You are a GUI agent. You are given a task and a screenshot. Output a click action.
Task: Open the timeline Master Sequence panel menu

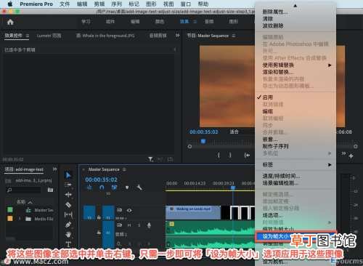click(x=124, y=169)
